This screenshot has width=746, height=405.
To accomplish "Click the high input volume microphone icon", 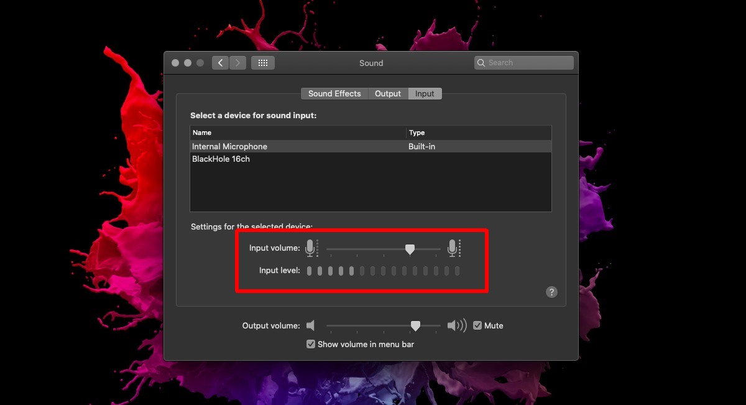I will click(x=453, y=248).
